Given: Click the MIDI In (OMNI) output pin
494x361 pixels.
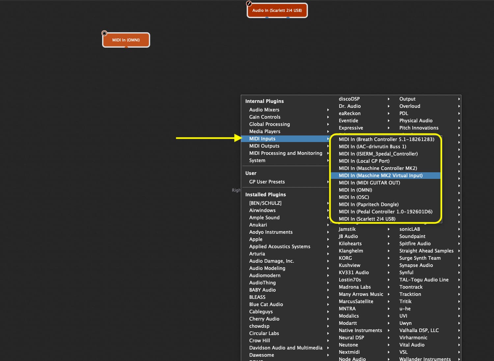Looking at the screenshot, I should pos(126,47).
